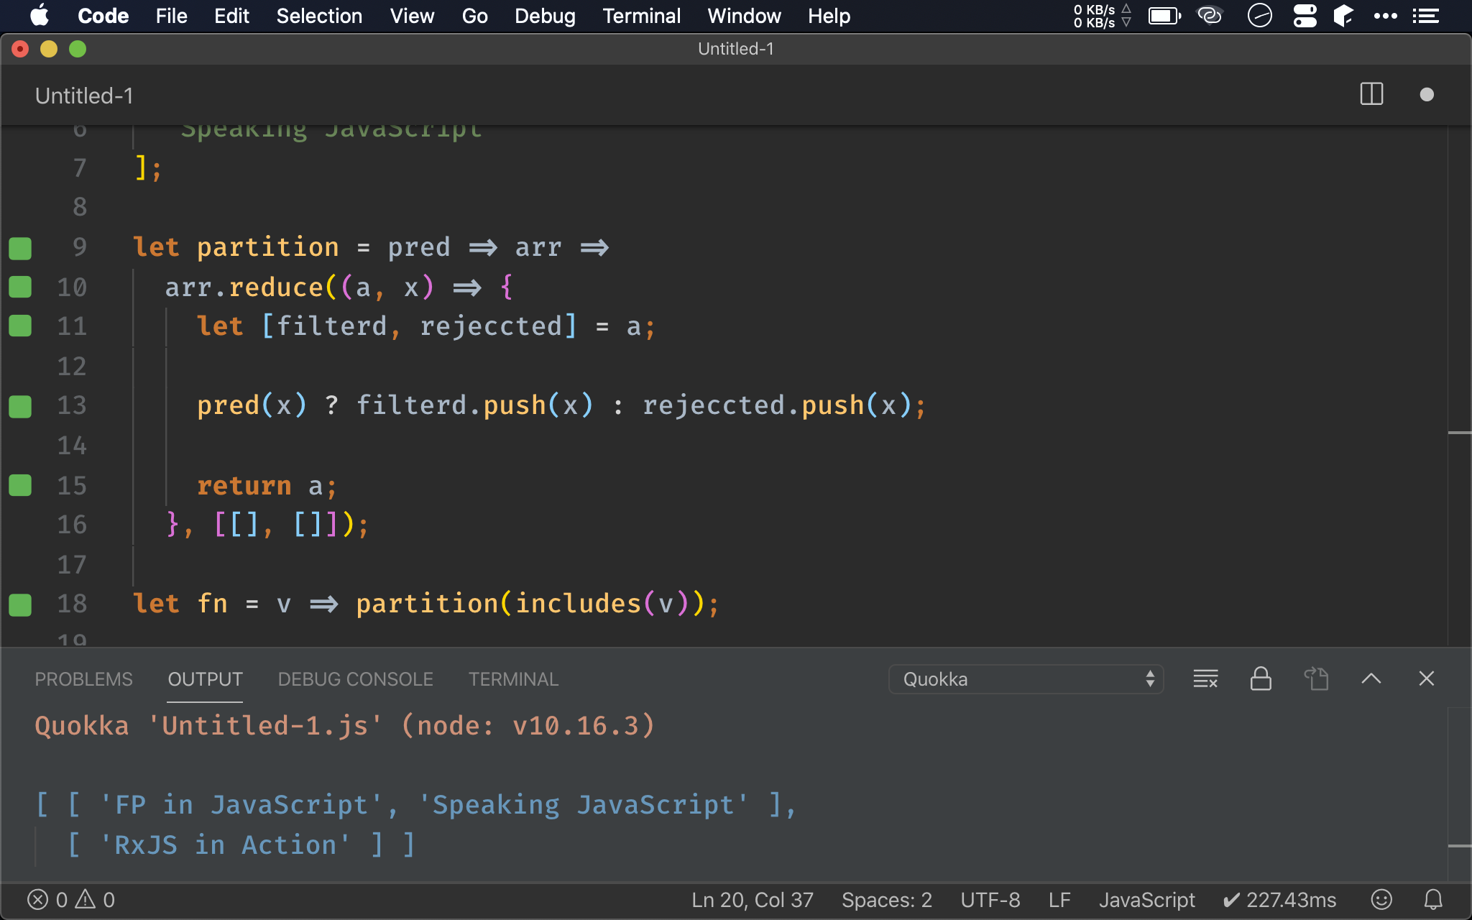This screenshot has width=1472, height=920.
Task: Open Notification Center list icon in the menu bar
Action: [x=1426, y=16]
